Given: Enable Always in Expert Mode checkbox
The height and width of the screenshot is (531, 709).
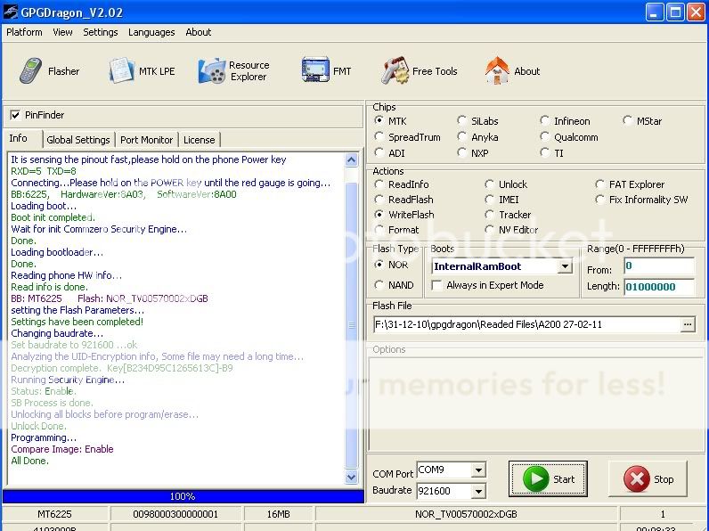Looking at the screenshot, I should 436,285.
